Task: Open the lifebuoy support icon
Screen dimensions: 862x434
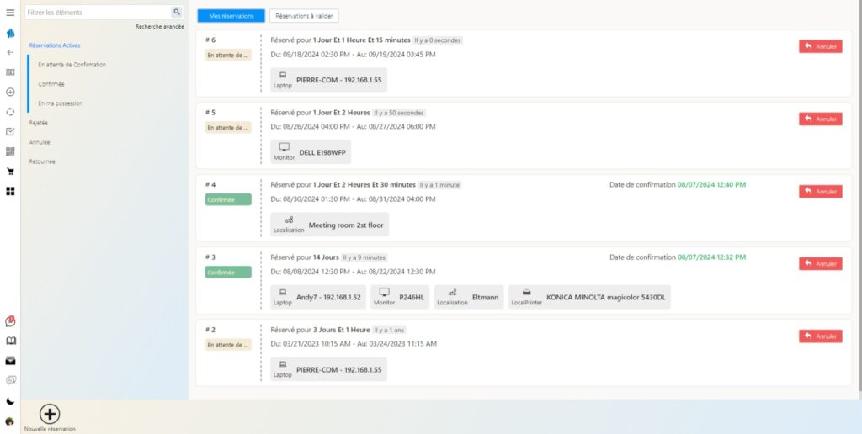Action: tap(10, 112)
